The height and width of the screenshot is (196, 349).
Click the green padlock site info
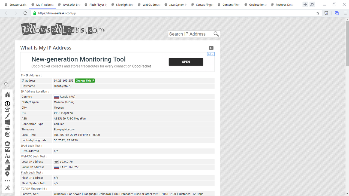click(x=34, y=13)
